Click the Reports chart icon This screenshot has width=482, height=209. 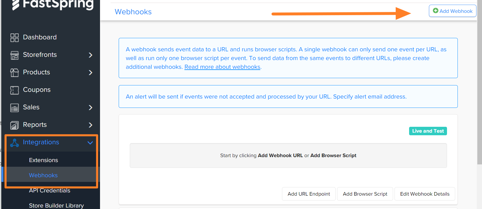pos(14,125)
